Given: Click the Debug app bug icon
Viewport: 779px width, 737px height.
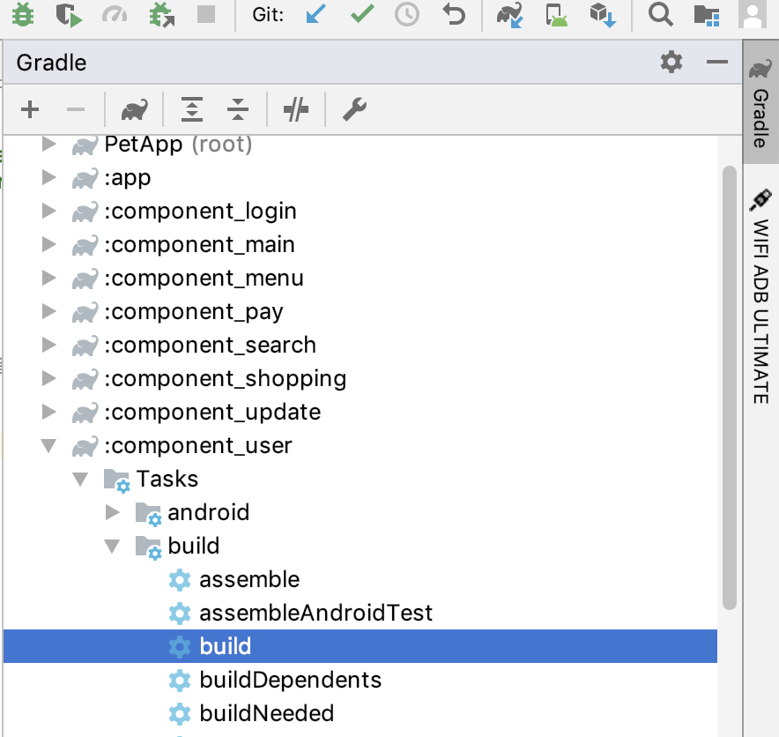Looking at the screenshot, I should (x=23, y=14).
